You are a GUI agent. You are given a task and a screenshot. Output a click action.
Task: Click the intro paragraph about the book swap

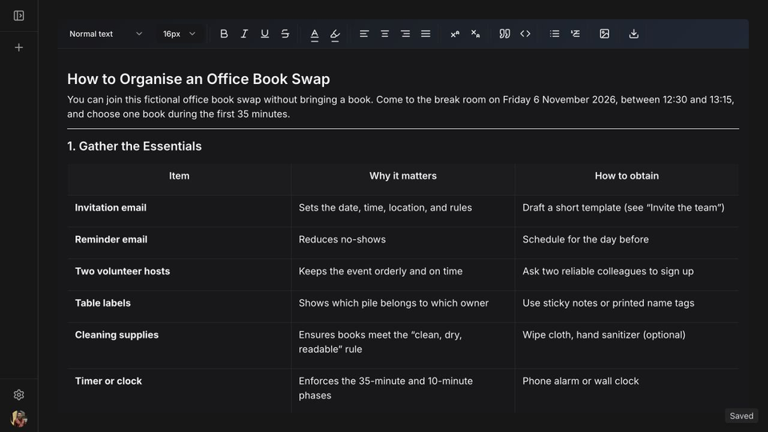coord(401,106)
